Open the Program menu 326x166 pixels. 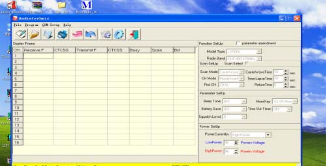coord(32,25)
